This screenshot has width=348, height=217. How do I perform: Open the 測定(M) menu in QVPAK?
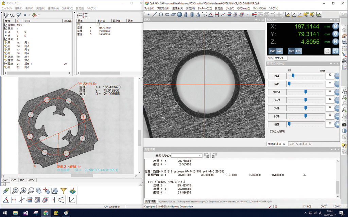coord(190,8)
